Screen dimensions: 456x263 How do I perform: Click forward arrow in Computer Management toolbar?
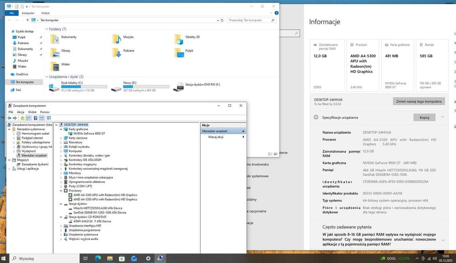point(15,118)
